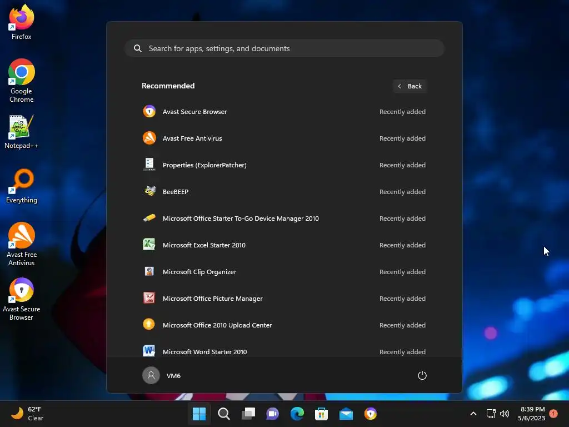Open the Chat app on taskbar
The width and height of the screenshot is (569, 427).
(x=272, y=414)
